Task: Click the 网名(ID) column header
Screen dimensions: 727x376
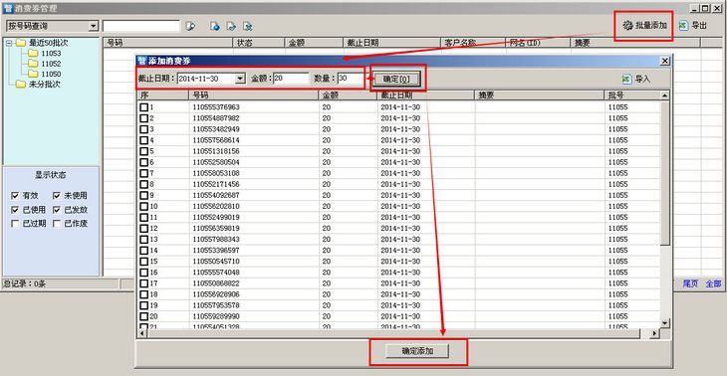Action: (x=538, y=43)
